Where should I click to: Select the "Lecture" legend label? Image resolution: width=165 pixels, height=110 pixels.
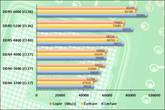tap(111, 104)
